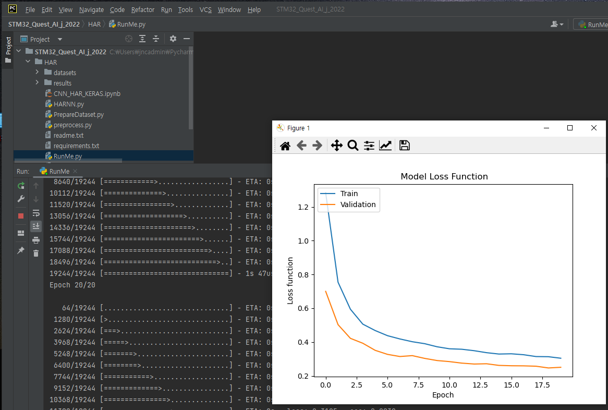The image size is (608, 410).
Task: Toggle the vertical Project side tab
Action: (8, 50)
